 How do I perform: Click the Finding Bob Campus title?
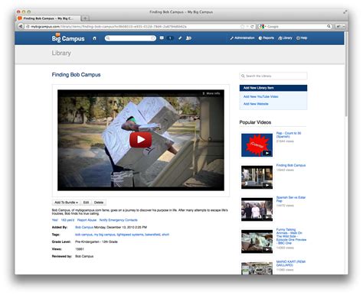(x=76, y=75)
